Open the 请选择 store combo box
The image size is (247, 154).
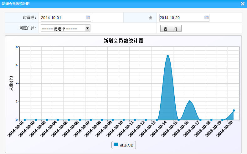[63, 28]
